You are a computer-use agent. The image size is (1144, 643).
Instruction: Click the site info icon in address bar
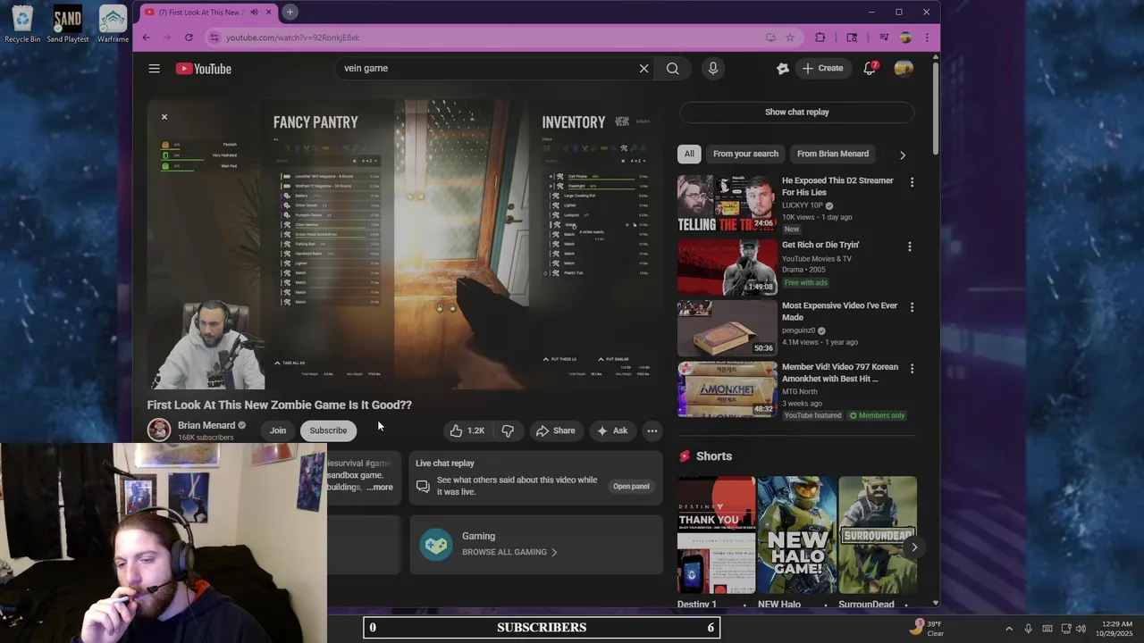214,38
